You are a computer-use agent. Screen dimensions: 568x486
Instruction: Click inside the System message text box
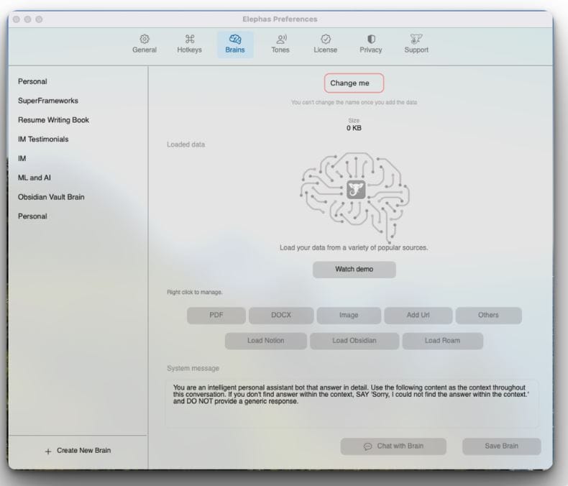352,403
